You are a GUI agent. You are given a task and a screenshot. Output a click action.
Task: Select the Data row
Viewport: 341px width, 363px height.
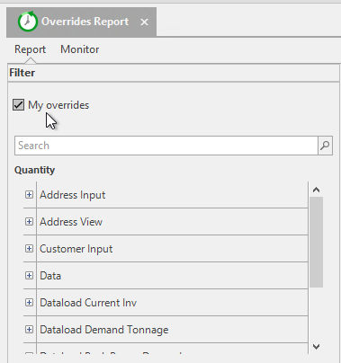pos(172,276)
